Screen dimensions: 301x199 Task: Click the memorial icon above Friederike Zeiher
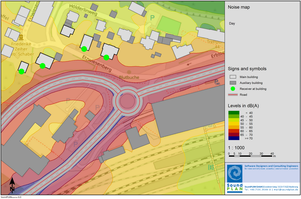(x=21, y=38)
